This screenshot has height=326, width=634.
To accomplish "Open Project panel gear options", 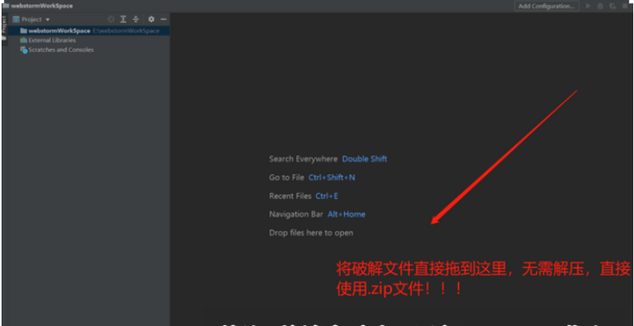I will [x=151, y=19].
